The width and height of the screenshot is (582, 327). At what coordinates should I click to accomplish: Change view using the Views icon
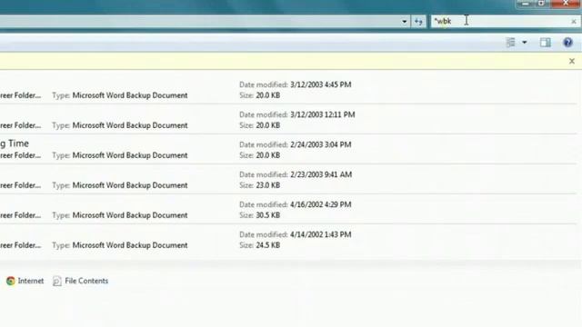point(511,43)
